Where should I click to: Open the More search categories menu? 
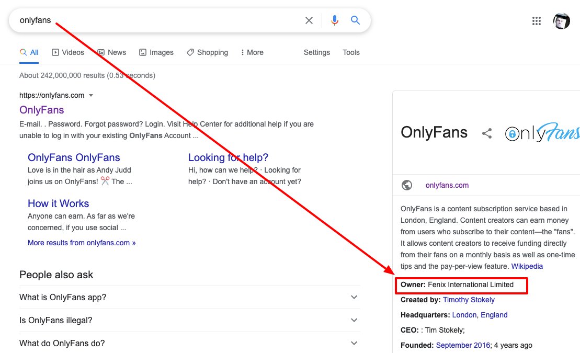(x=252, y=52)
